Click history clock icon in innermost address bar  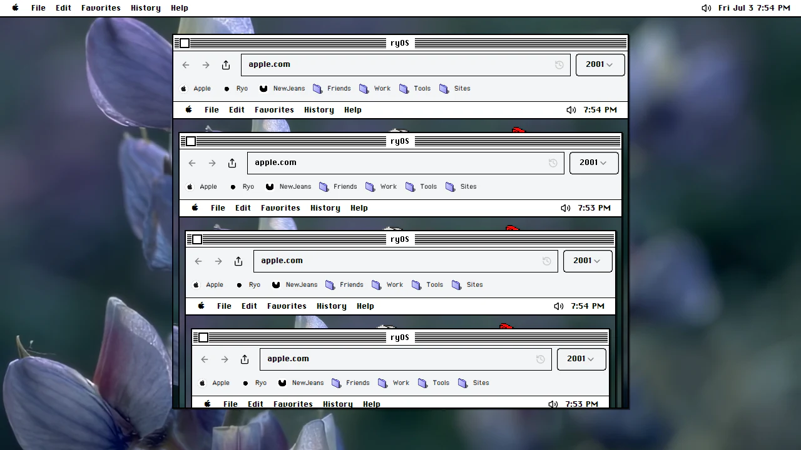(x=540, y=359)
